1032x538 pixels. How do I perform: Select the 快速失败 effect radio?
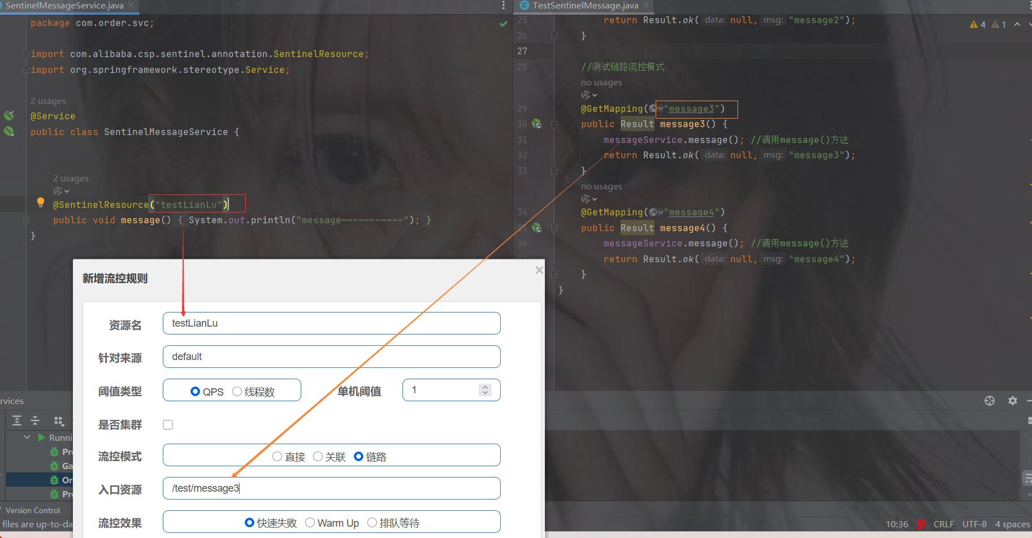(249, 523)
